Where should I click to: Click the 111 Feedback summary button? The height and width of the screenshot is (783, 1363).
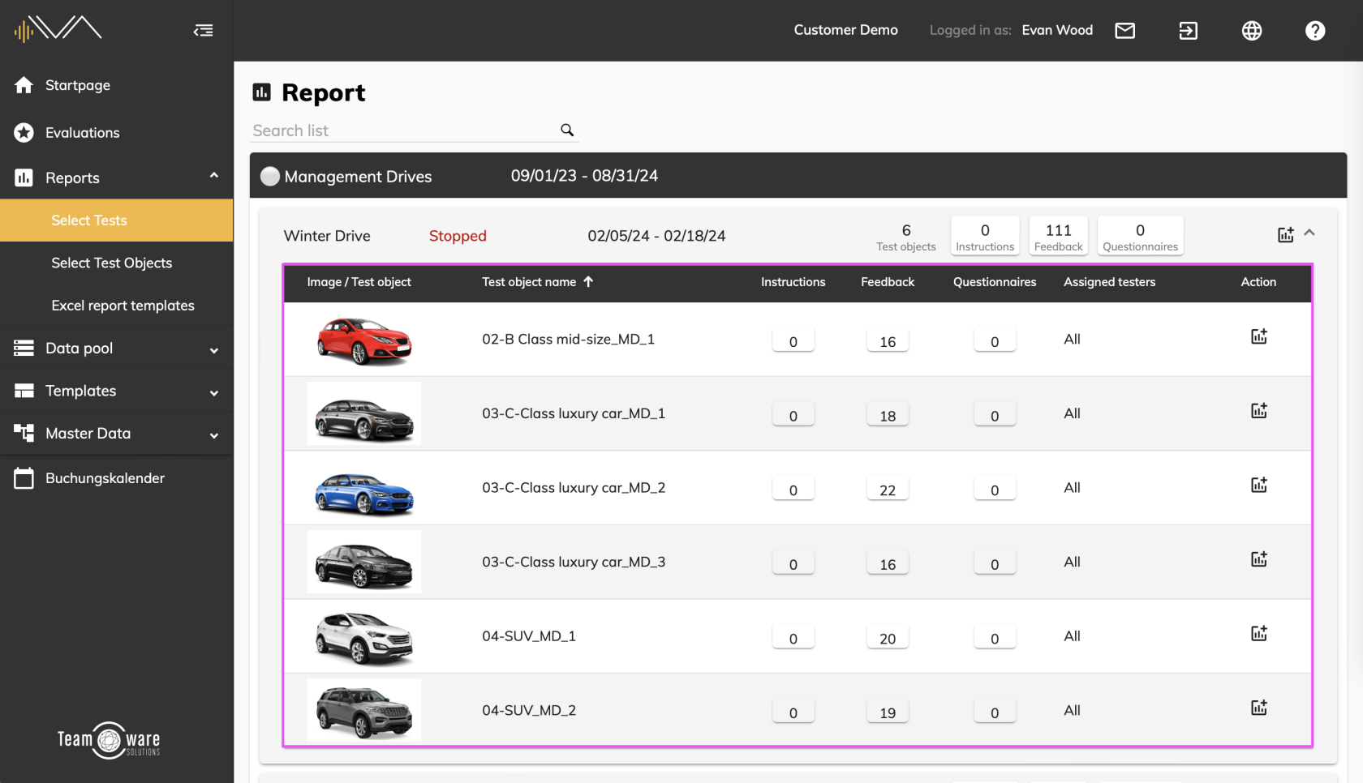(x=1058, y=236)
